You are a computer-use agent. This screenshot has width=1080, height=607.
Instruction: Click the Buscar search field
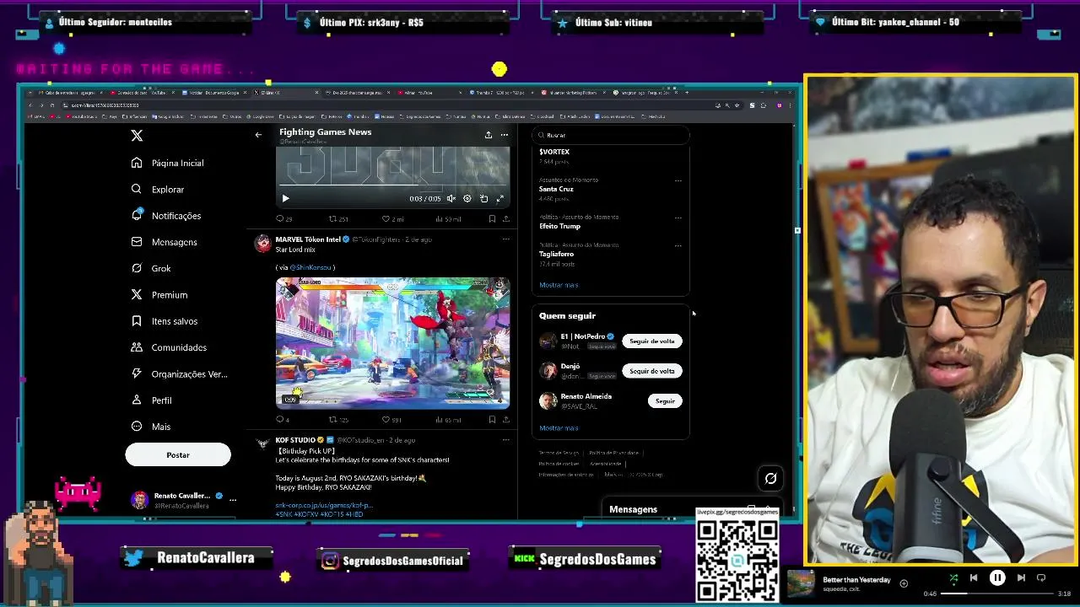click(611, 135)
